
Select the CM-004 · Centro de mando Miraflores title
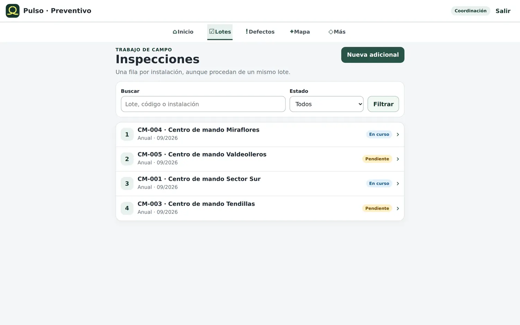(198, 130)
